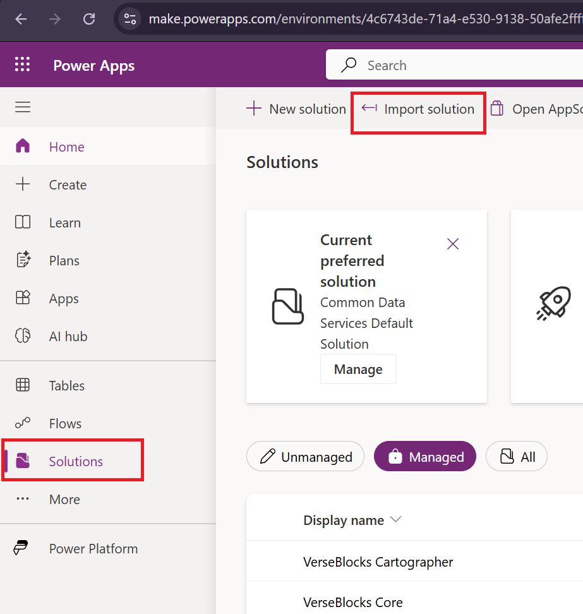Open Plans in the left navigation

tap(108, 260)
